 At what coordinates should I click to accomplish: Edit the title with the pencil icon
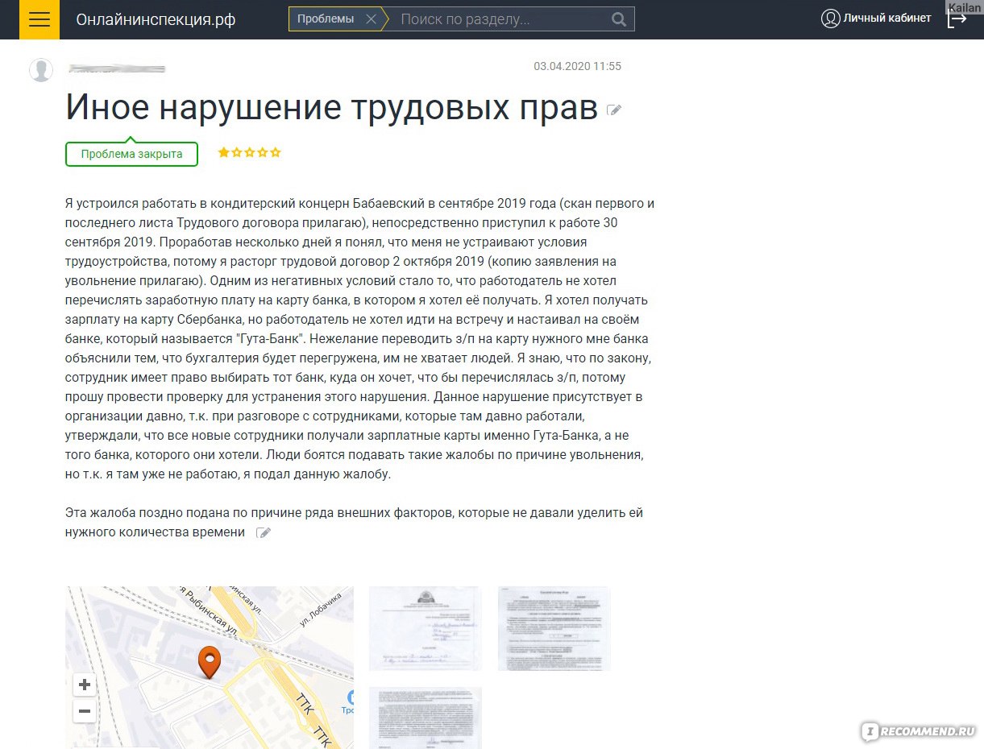tap(614, 110)
